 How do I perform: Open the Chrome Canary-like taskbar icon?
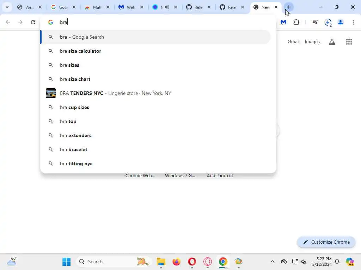239,262
